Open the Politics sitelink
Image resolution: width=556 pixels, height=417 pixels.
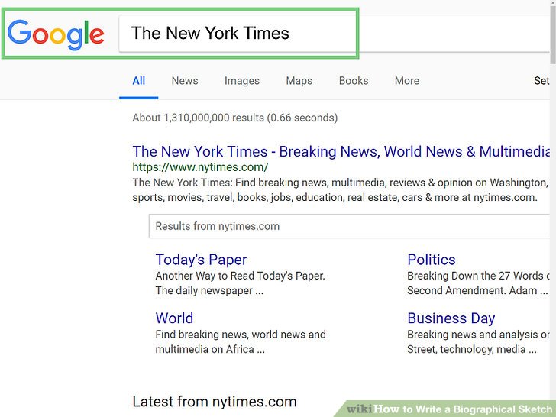click(431, 260)
